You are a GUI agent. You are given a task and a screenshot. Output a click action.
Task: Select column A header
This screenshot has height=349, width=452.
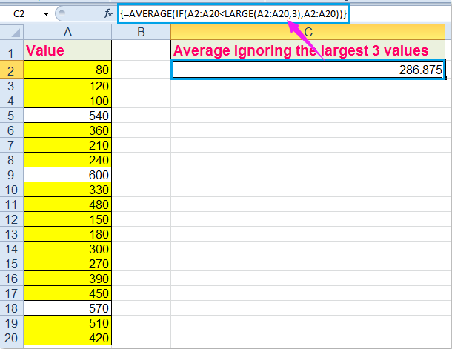(x=66, y=32)
